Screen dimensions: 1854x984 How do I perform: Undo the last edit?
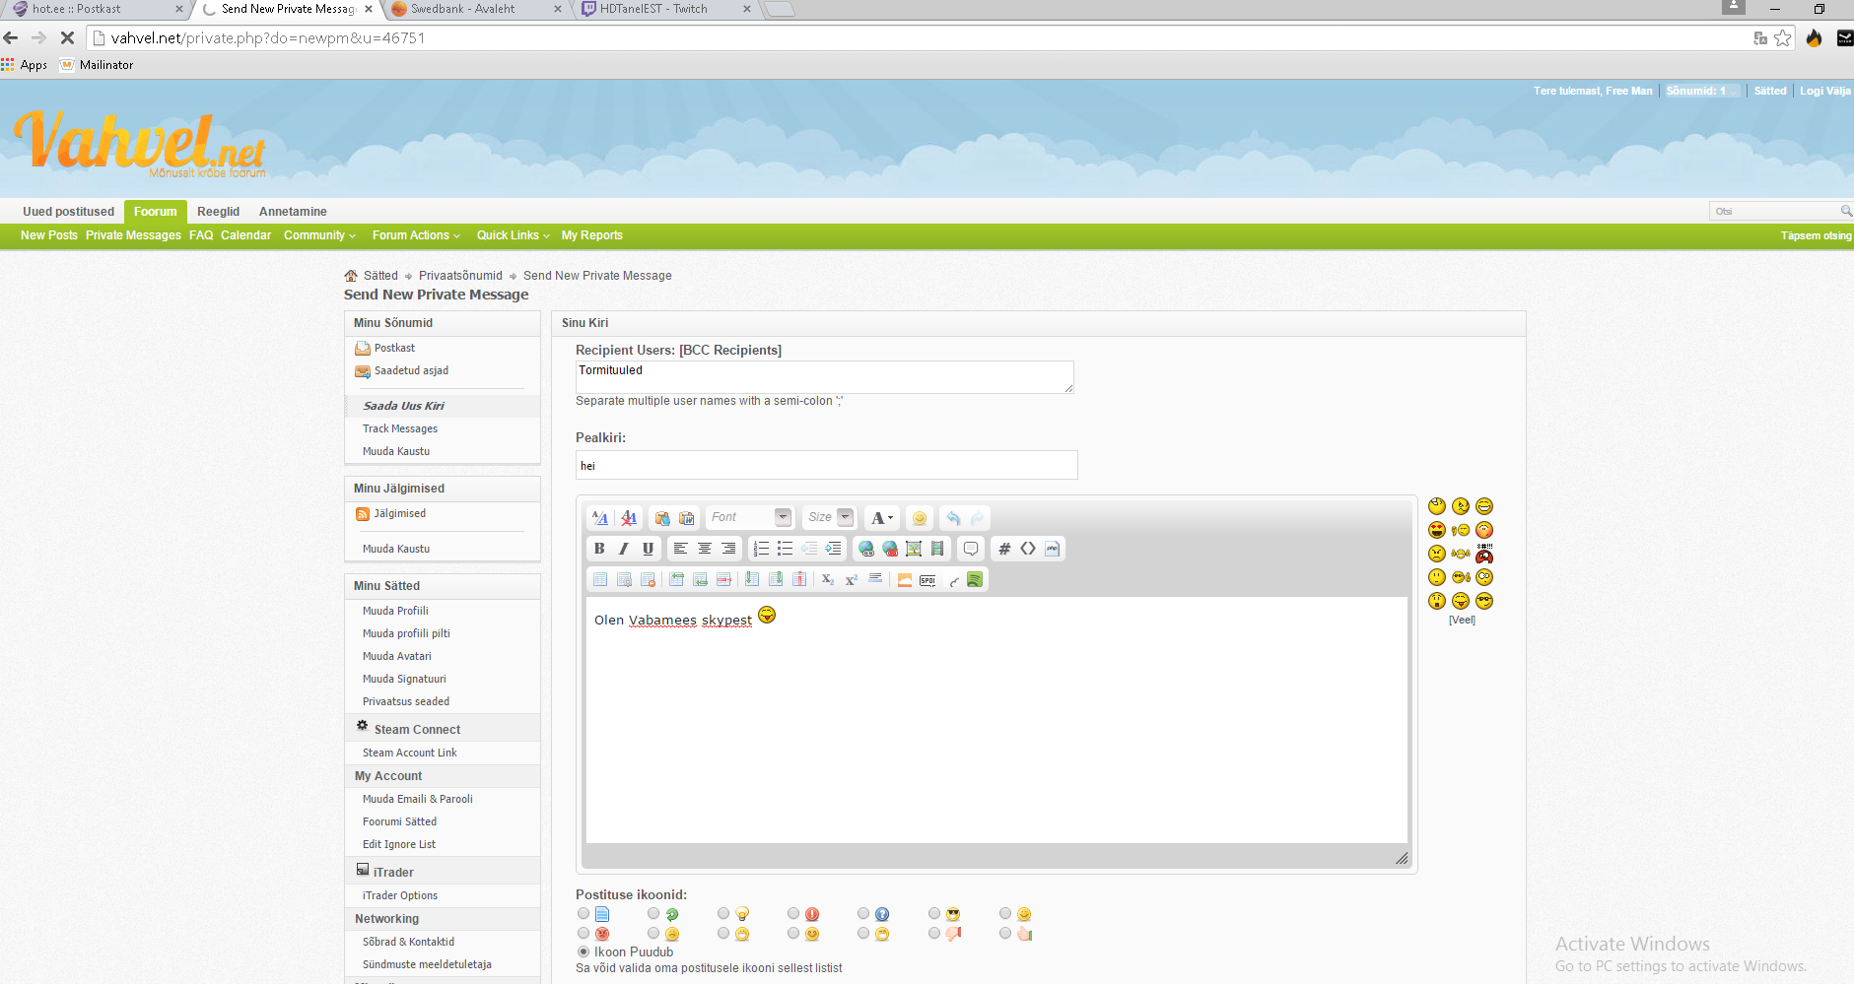953,518
